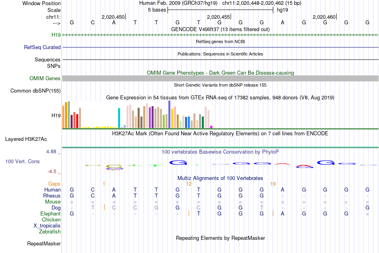Click 'RefSeq genes from NCBI' title
Screen dimensions: 379x253
220,42
